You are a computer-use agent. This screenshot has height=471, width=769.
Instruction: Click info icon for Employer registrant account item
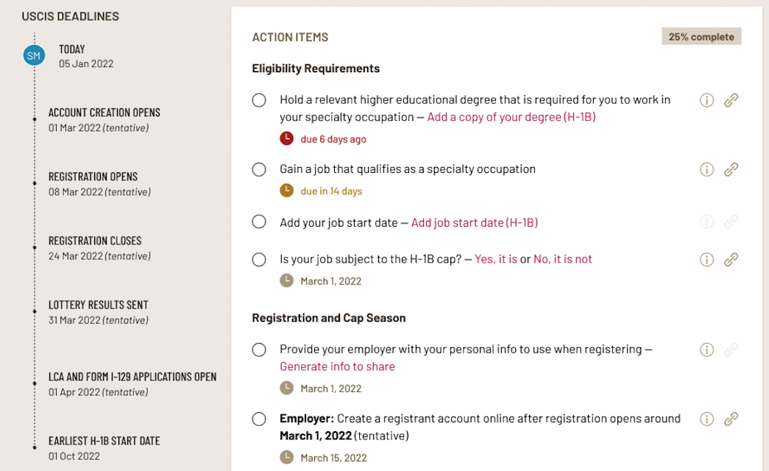pos(706,419)
